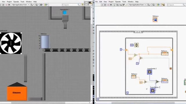
Task: Select the Wait (ms) timer node
Action: click(x=137, y=45)
